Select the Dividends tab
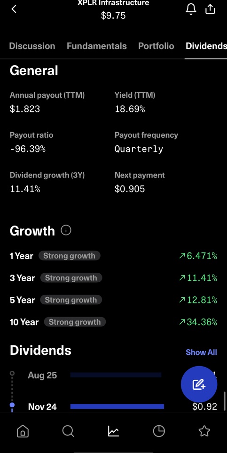227x453 pixels. pos(206,46)
